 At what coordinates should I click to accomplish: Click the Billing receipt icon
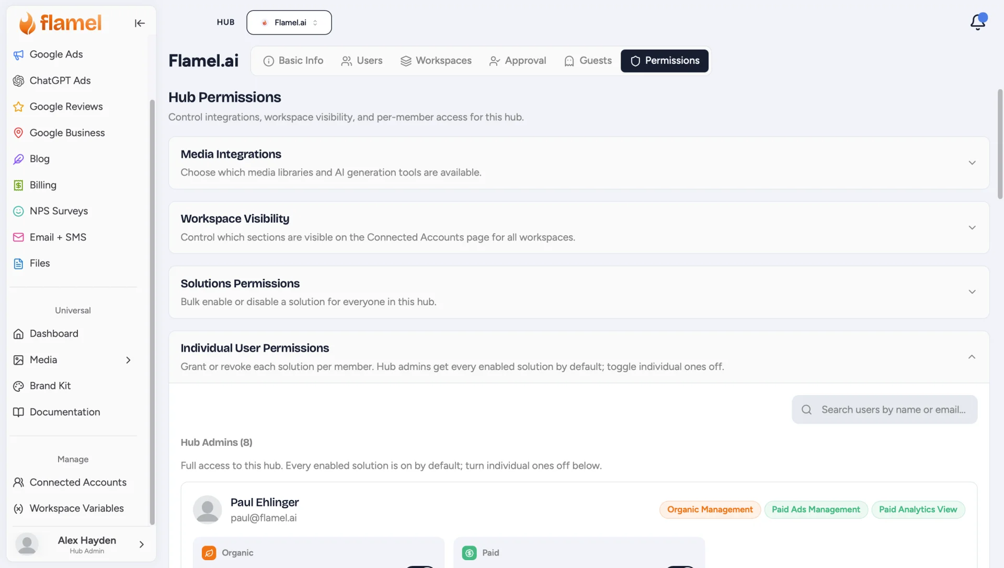(x=18, y=185)
